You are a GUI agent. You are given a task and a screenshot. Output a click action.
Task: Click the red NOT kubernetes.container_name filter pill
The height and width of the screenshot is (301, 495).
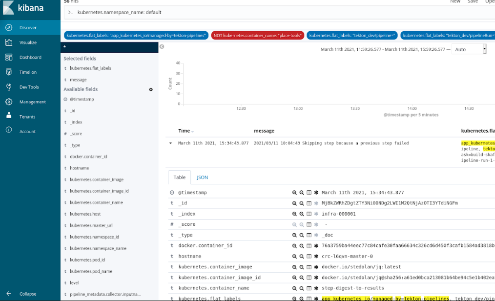pyautogui.click(x=258, y=35)
